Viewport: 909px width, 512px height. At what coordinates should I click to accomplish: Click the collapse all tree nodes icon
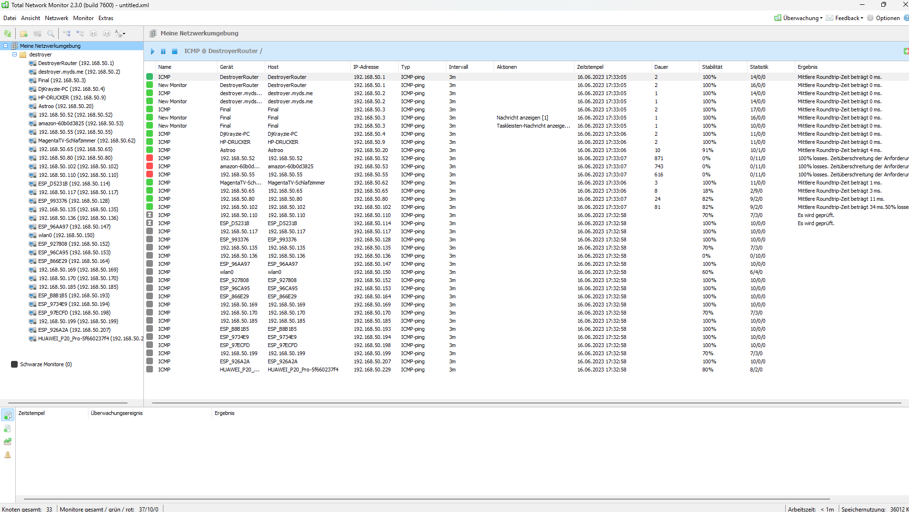(80, 33)
